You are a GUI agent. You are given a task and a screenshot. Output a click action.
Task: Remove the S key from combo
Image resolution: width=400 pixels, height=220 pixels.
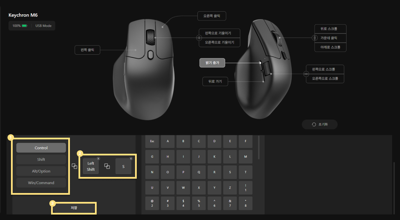(131, 159)
